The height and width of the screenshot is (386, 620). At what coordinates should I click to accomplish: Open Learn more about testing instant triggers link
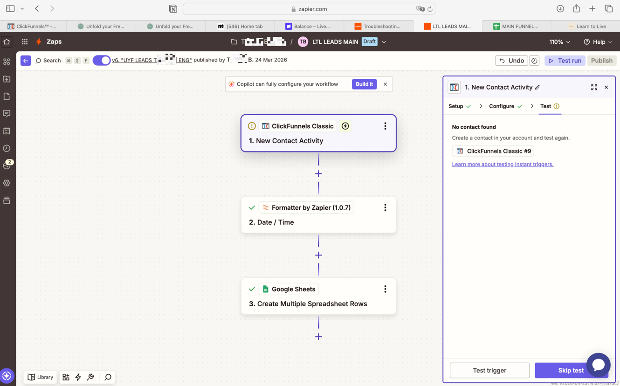(503, 164)
